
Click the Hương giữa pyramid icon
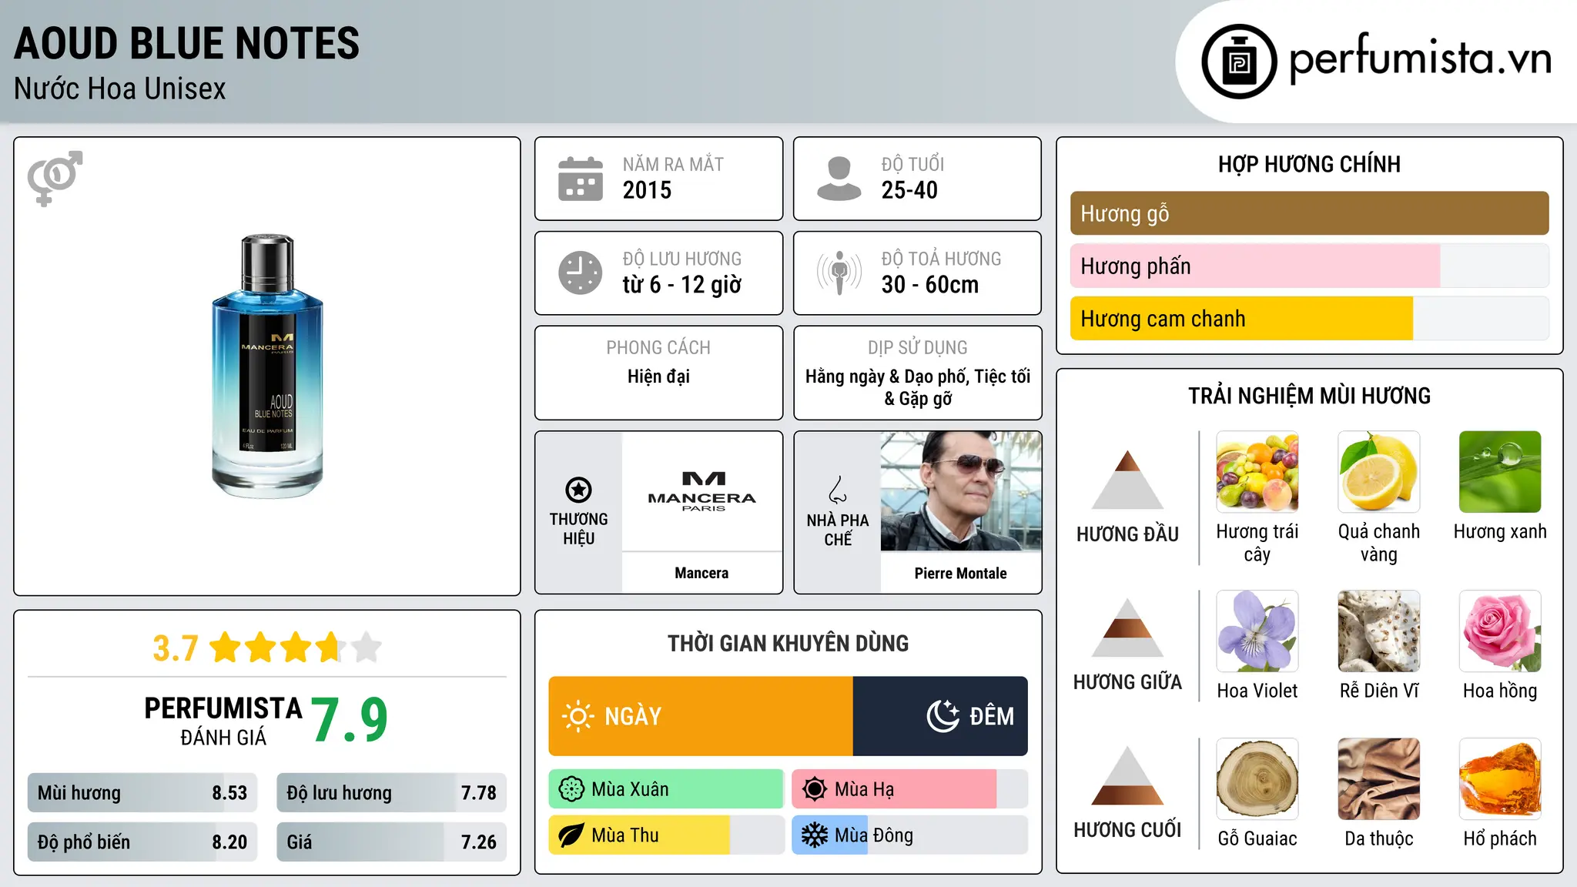1127,627
